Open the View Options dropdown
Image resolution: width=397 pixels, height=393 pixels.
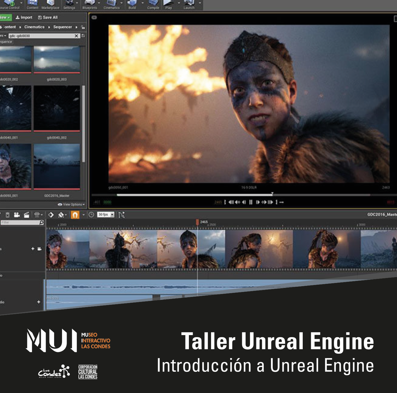coord(71,204)
